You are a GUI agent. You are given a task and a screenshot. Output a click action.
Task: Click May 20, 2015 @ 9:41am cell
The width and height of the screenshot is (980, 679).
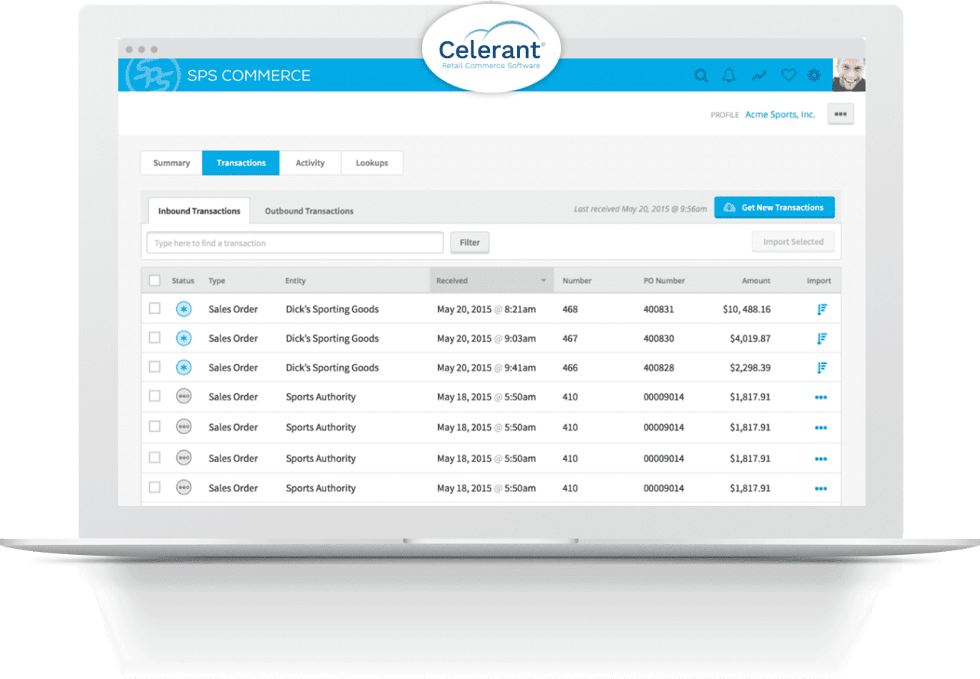pos(486,367)
